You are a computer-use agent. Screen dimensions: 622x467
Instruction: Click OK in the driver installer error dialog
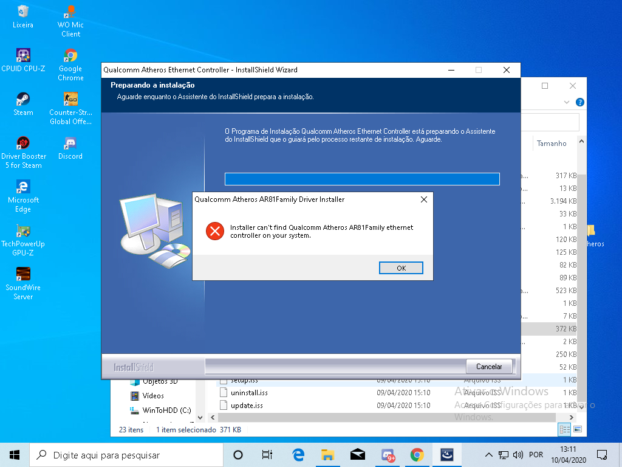[x=401, y=268]
